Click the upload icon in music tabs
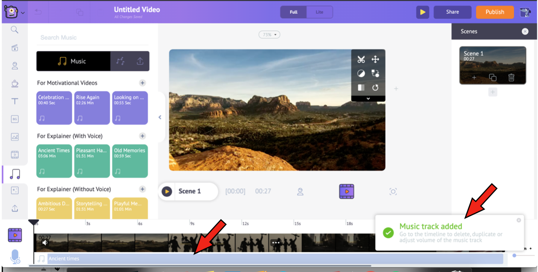Viewport: 538px width, 272px height. click(140, 61)
